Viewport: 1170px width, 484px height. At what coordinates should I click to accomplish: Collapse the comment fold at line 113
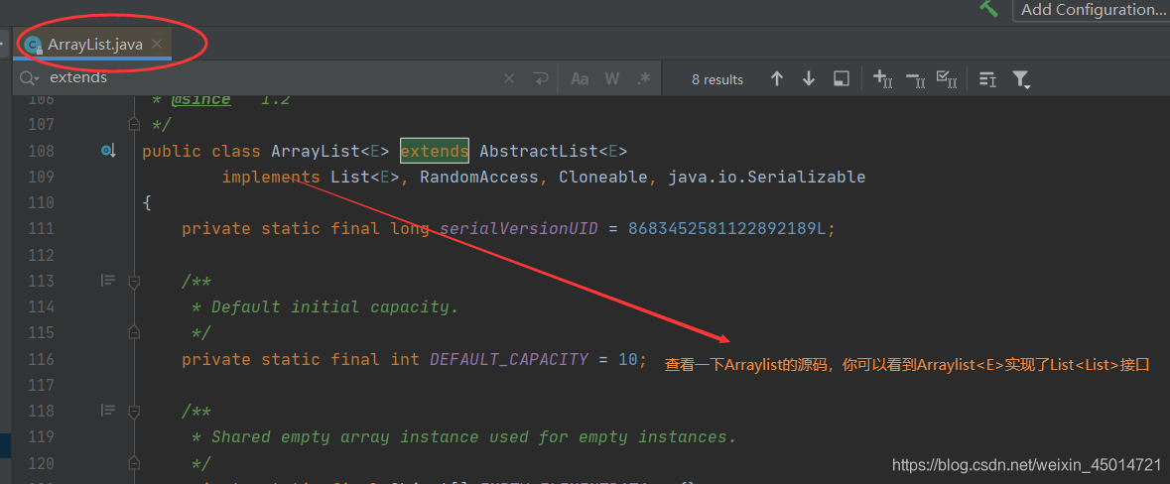[134, 281]
